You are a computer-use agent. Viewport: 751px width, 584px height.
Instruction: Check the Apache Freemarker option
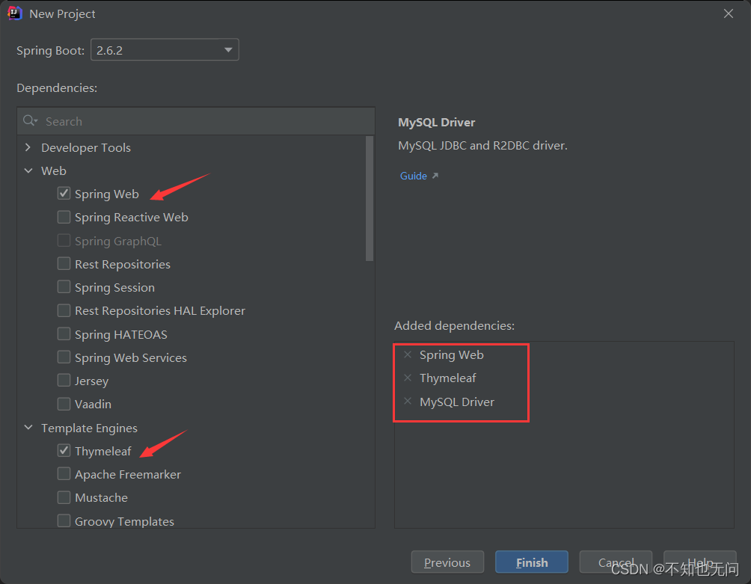(x=64, y=474)
